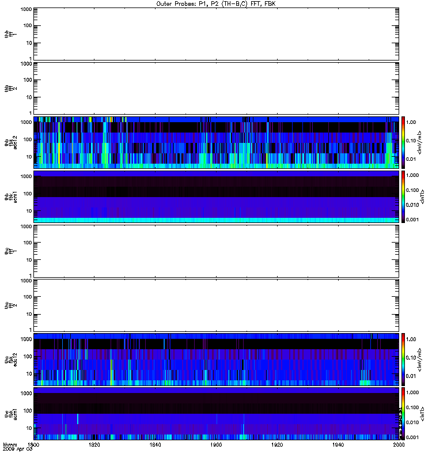432x461 pixels.
Task: Click the thc fbk scm1 spectrogram
Action: 216,414
